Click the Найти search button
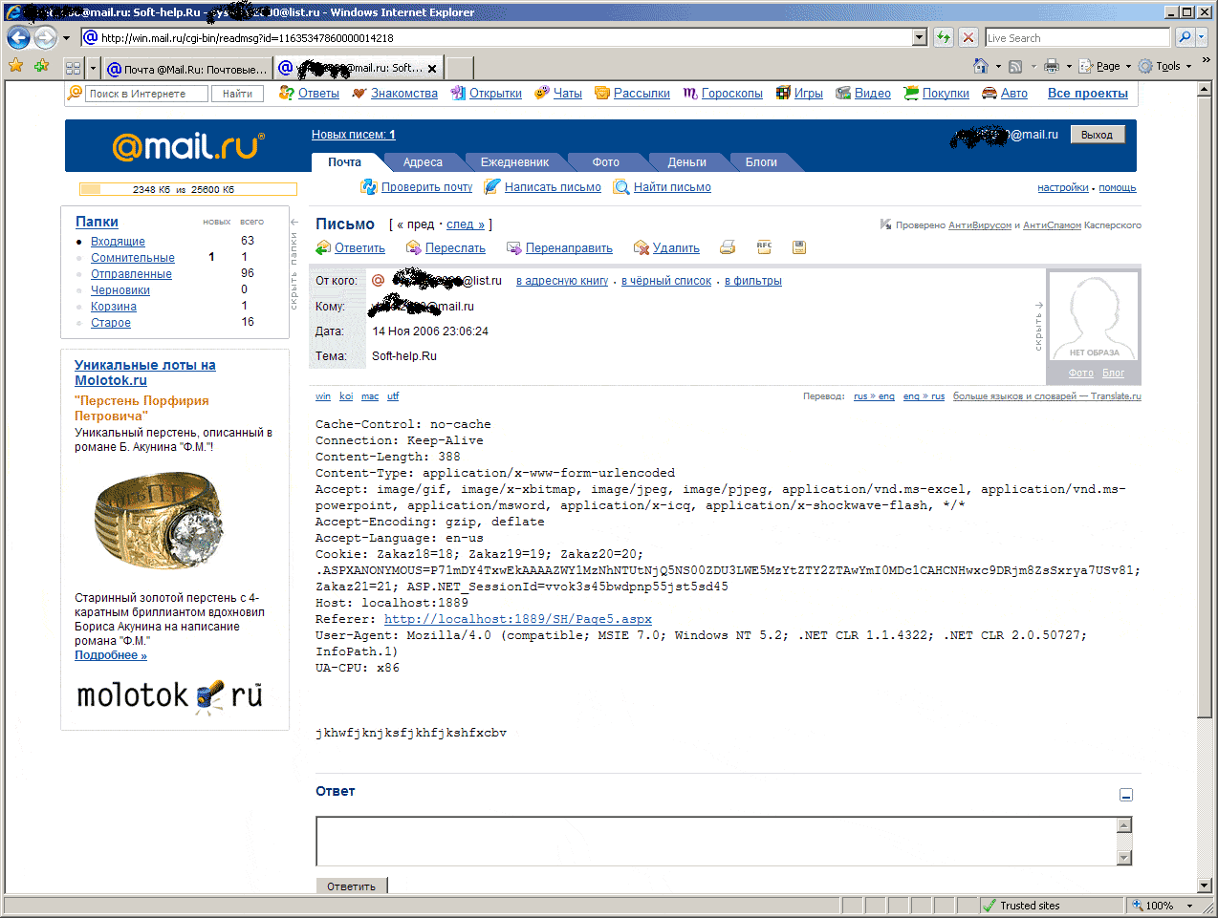This screenshot has height=918, width=1218. tap(237, 94)
